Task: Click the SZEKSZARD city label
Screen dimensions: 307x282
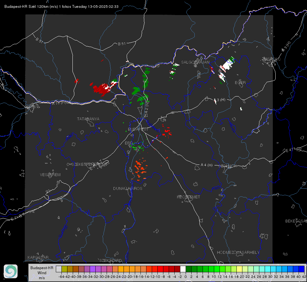Action: (111, 260)
